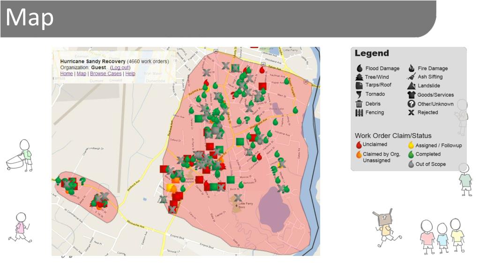The height and width of the screenshot is (270, 480).
Task: Click the Flood Damage legend icon
Action: [360, 68]
